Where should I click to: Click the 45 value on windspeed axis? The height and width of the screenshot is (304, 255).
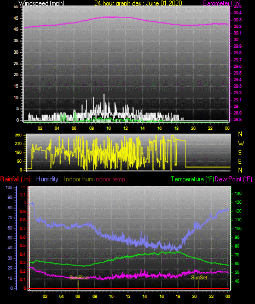click(x=16, y=19)
